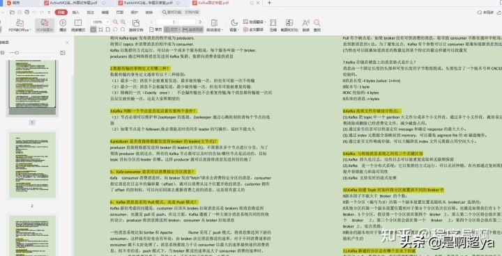
Task: Select the 保护 ribbon tab
Action: [135, 13]
